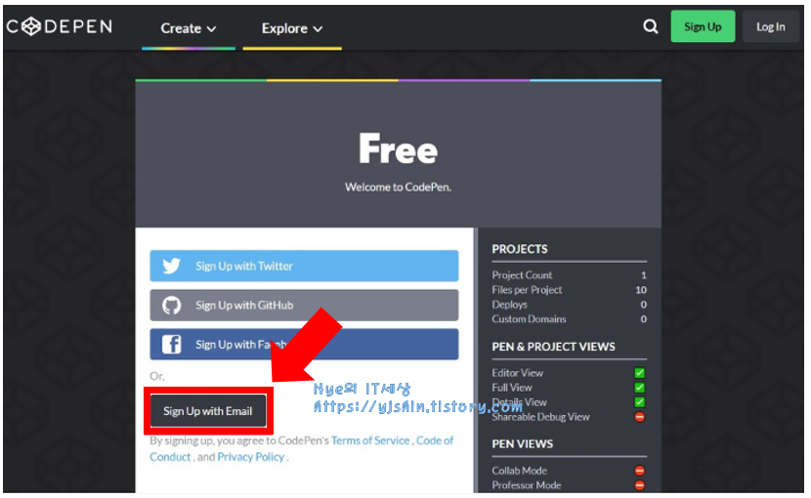The height and width of the screenshot is (498, 811).
Task: Click Editor View green check icon
Action: pos(639,373)
